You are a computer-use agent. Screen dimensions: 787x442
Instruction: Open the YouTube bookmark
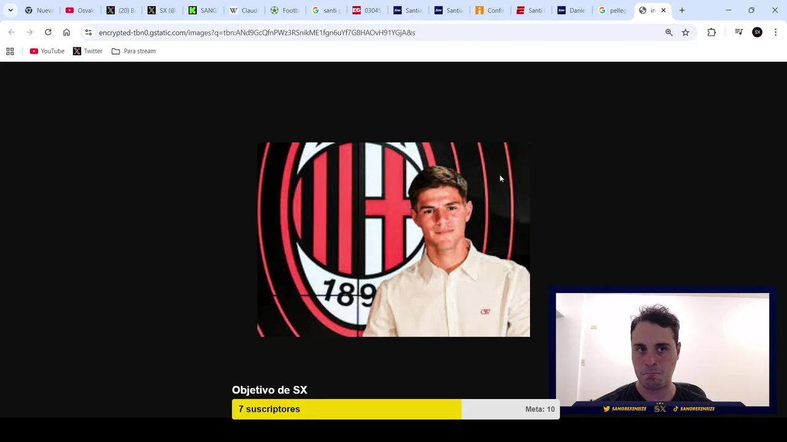47,51
